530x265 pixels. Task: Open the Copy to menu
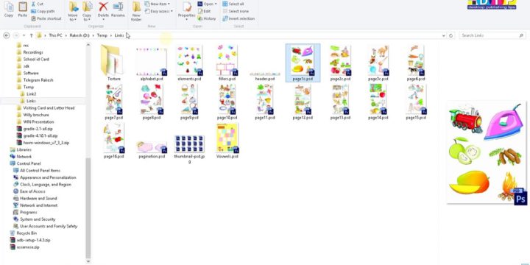click(x=87, y=11)
